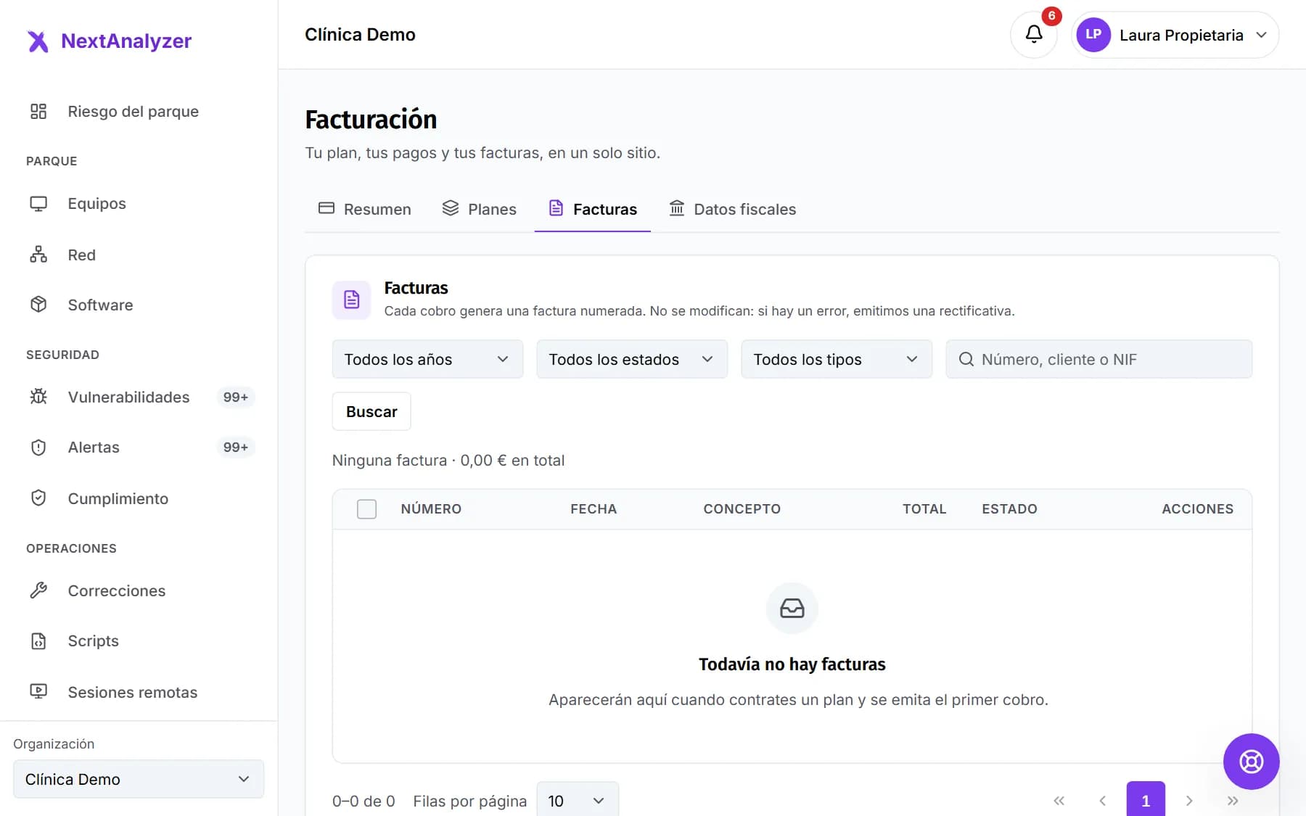Click the Cumplimiento shield icon
The image size is (1306, 816).
coord(38,498)
